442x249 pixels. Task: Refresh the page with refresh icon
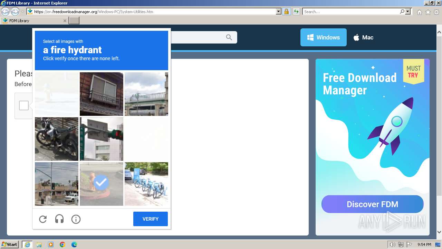(296, 11)
